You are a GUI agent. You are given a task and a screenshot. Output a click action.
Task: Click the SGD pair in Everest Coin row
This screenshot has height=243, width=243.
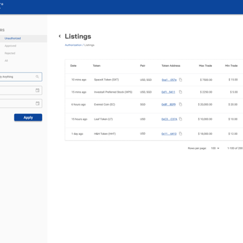tap(143, 104)
